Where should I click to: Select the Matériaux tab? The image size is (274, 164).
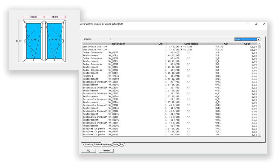(x=107, y=144)
